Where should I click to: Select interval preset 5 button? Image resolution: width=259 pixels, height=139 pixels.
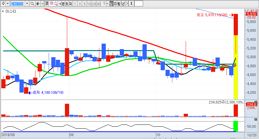[84, 4]
